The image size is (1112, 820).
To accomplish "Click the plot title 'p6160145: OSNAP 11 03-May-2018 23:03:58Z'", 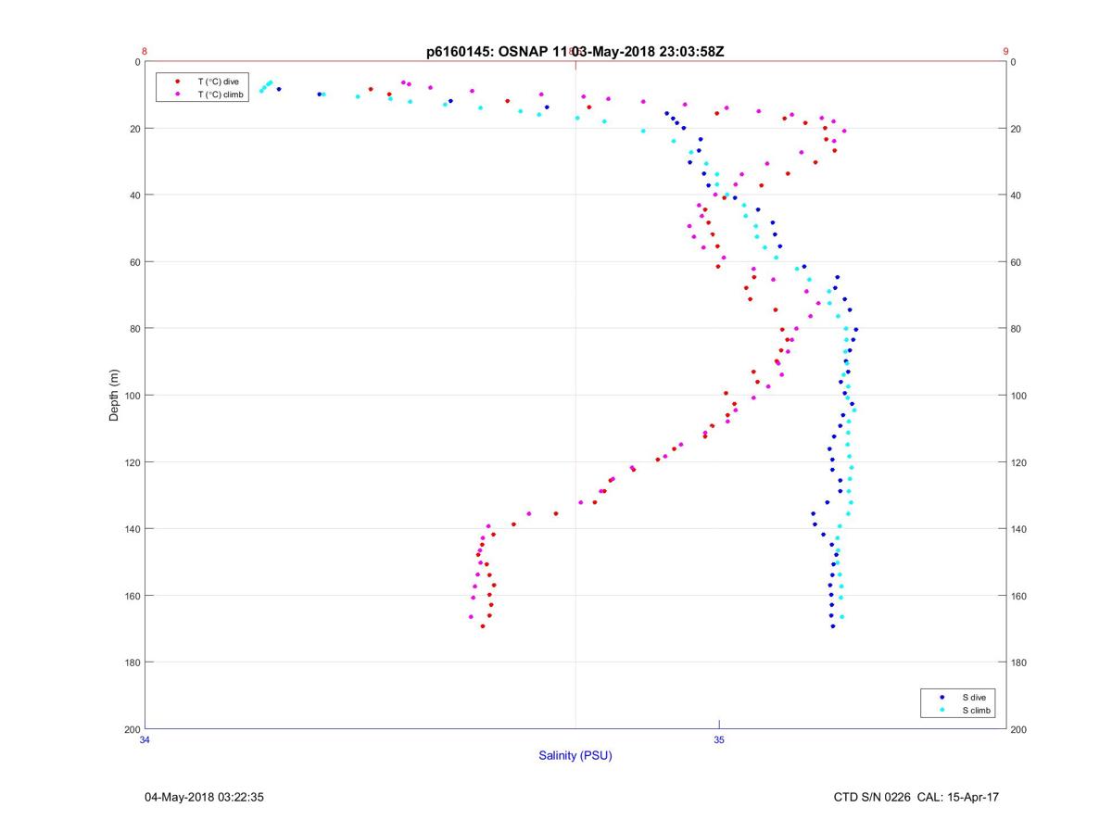I will pos(575,52).
